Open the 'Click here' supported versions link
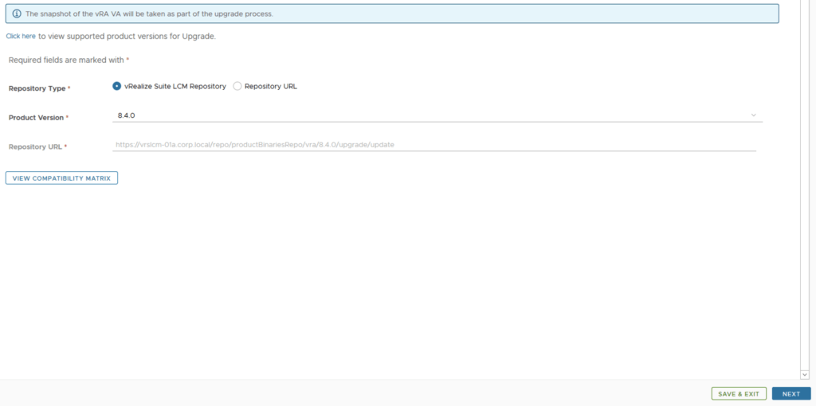The image size is (816, 406). tap(21, 36)
